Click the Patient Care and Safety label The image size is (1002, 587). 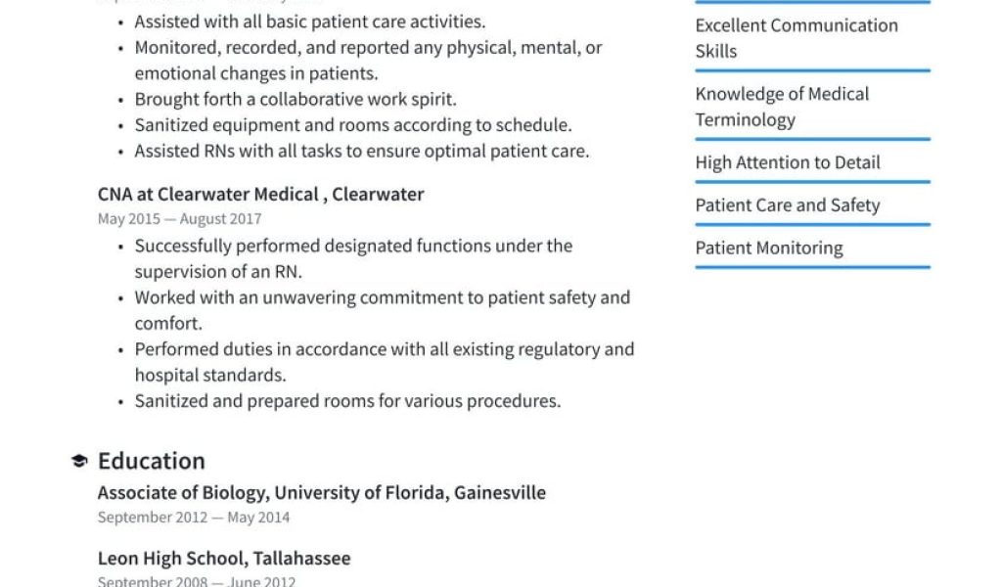(788, 205)
